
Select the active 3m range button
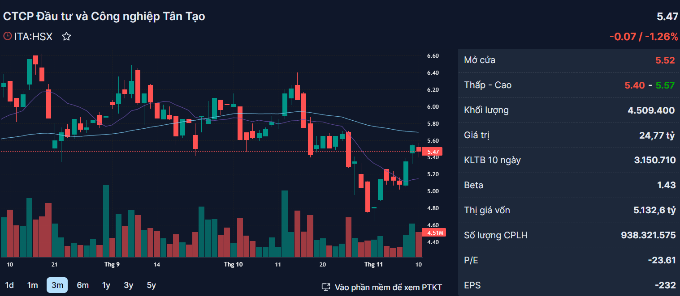tap(57, 285)
